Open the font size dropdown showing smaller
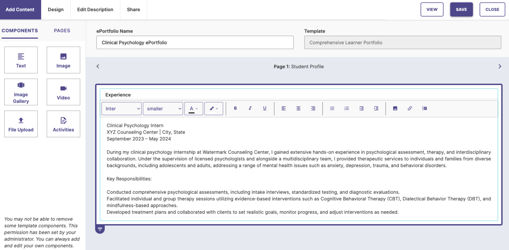 163,108
